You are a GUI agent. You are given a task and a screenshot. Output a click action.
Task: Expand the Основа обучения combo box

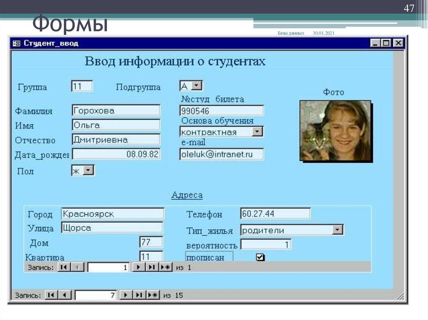tap(258, 131)
